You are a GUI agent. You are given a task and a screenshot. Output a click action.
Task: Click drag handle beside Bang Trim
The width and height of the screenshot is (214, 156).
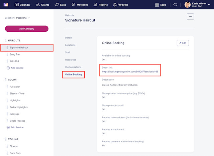pyautogui.click(x=7, y=54)
